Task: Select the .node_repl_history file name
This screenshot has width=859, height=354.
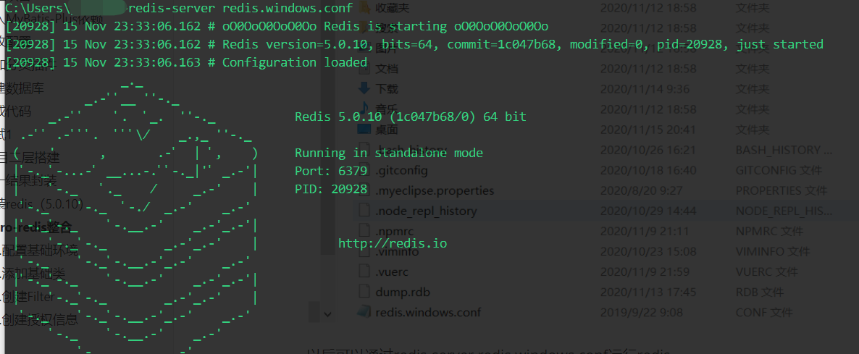Action: [x=426, y=211]
